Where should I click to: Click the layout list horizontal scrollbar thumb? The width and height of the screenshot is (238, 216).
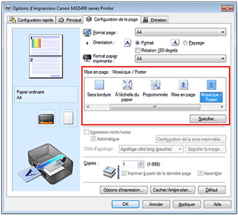pyautogui.click(x=155, y=107)
